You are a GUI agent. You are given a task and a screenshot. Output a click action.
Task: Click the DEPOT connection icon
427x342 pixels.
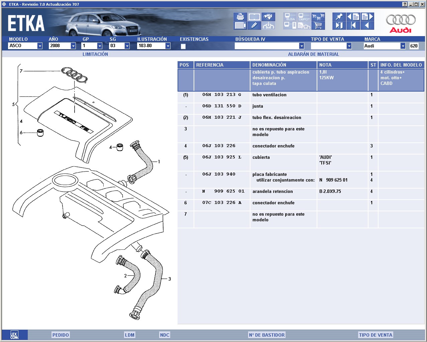[x=304, y=17]
